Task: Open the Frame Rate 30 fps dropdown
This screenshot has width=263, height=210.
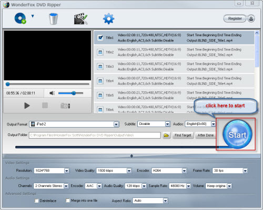Action: click(245, 171)
